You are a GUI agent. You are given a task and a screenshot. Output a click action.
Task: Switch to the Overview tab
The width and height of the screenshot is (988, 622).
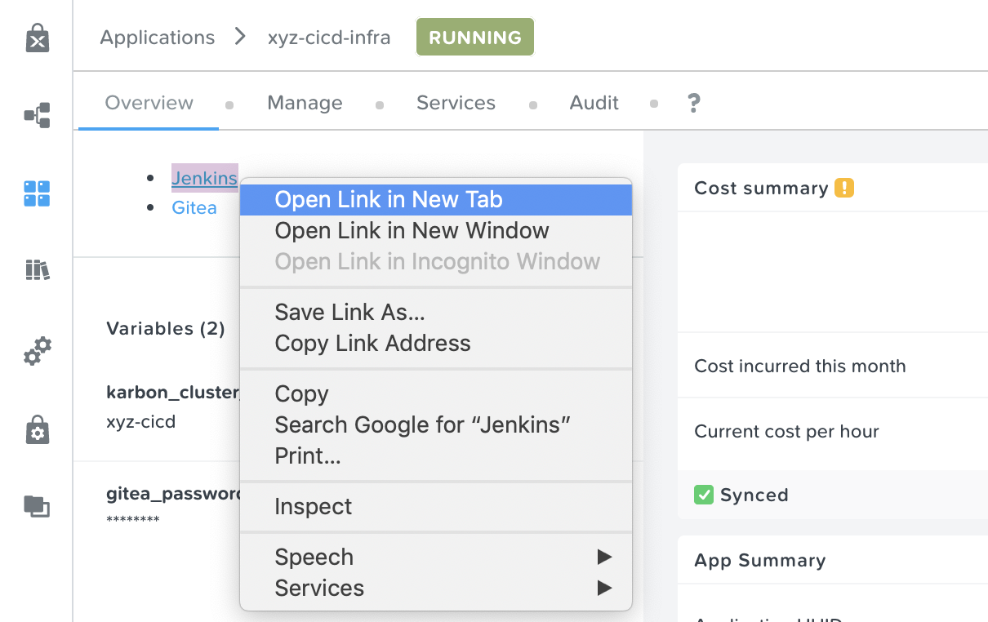(149, 103)
